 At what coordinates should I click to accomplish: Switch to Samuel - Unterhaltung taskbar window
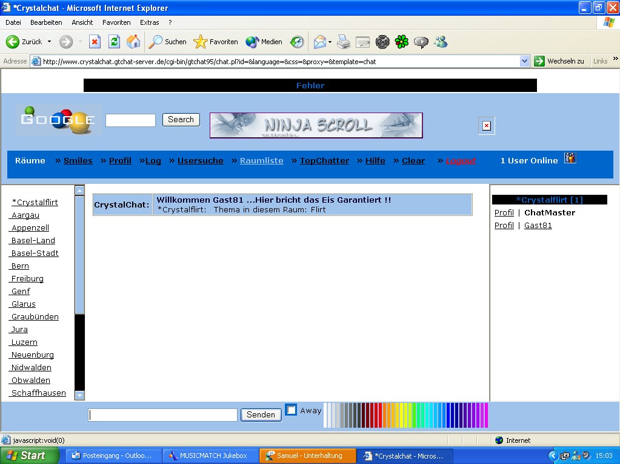coord(308,456)
